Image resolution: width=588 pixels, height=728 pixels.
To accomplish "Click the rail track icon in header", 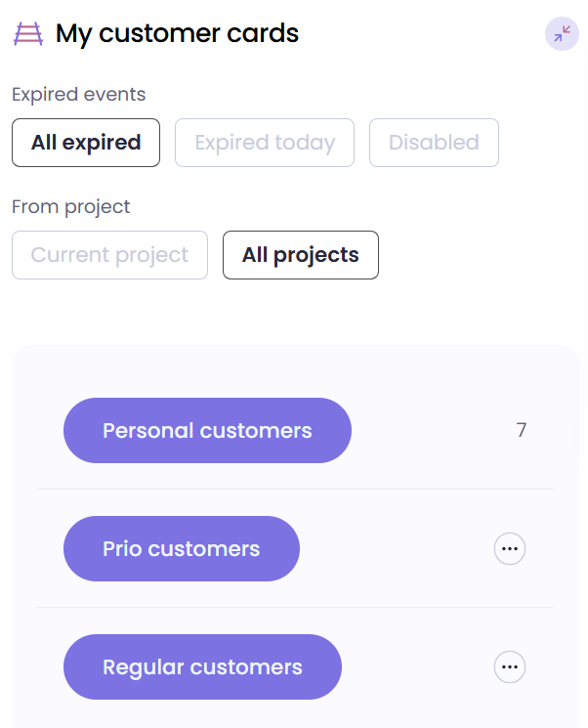I will pyautogui.click(x=28, y=34).
